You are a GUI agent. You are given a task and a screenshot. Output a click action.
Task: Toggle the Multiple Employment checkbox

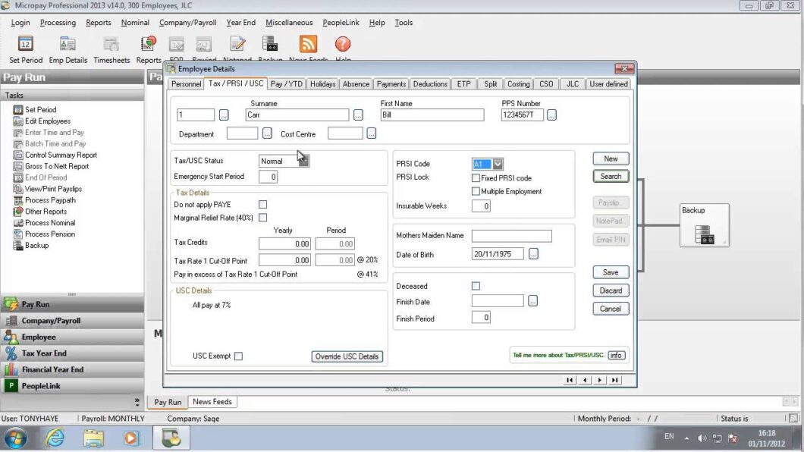[476, 191]
